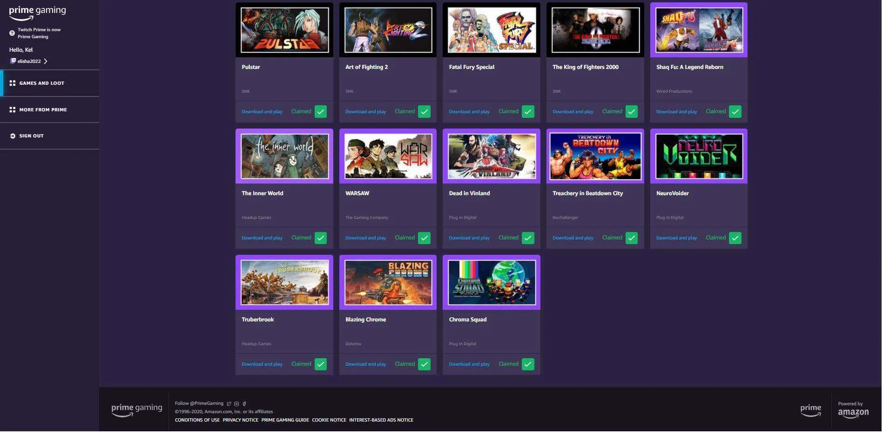Select the checkmark on The King of Fighters 2000
Image resolution: width=883 pixels, height=436 pixels.
point(632,112)
